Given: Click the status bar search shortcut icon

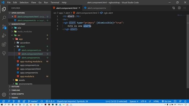Looking at the screenshot, I should pyautogui.click(x=9, y=101).
